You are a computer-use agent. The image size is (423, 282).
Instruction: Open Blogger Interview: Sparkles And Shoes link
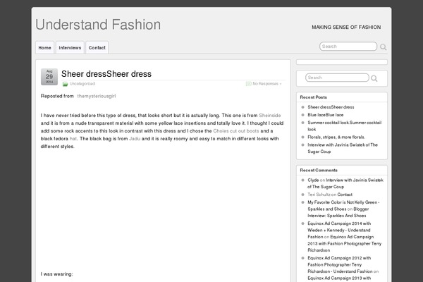[x=338, y=212]
